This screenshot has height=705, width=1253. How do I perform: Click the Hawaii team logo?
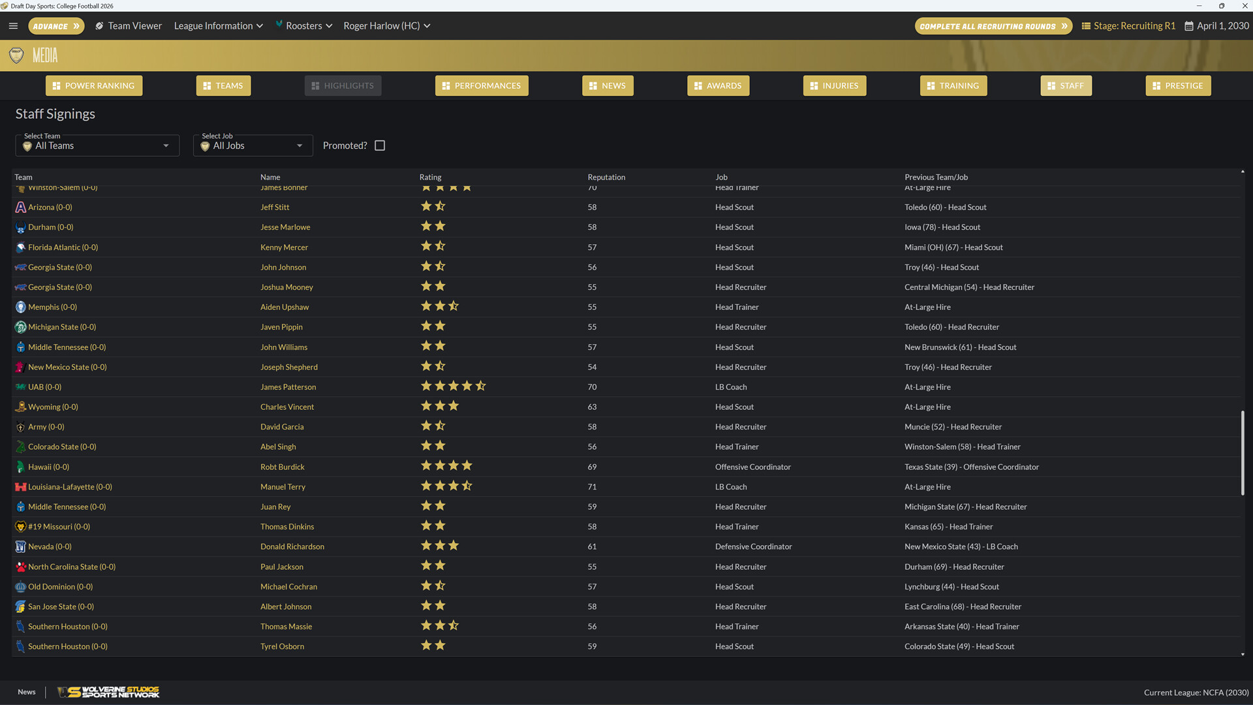point(20,467)
